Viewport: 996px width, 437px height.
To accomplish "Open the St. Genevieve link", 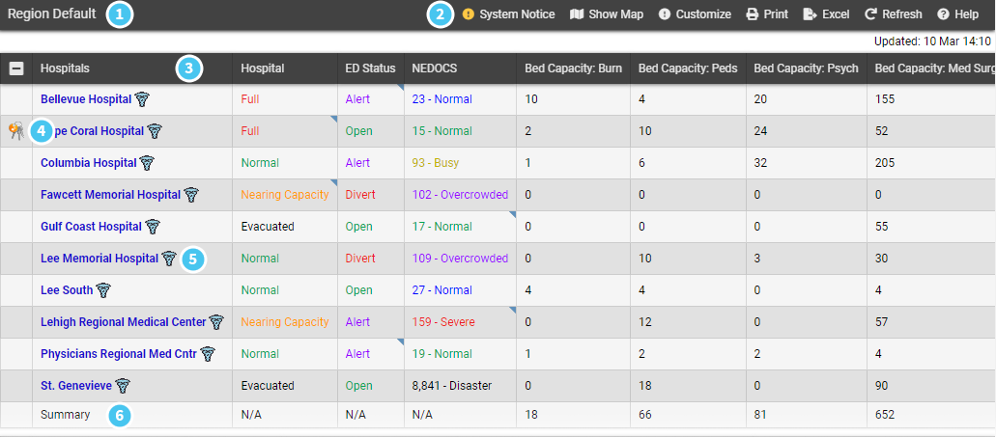I will tap(76, 386).
